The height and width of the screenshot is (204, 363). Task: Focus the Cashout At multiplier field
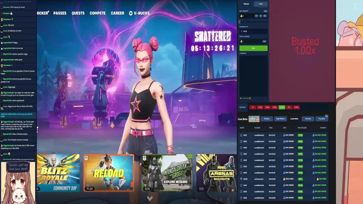[253, 31]
